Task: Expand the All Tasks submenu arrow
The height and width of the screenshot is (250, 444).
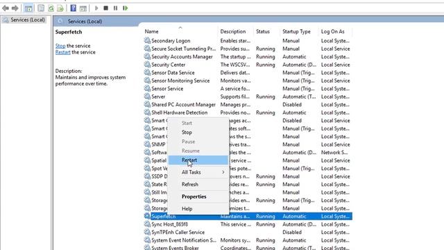Action: point(223,172)
